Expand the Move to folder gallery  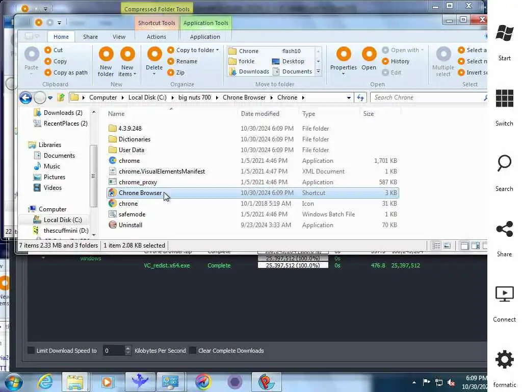pos(318,71)
